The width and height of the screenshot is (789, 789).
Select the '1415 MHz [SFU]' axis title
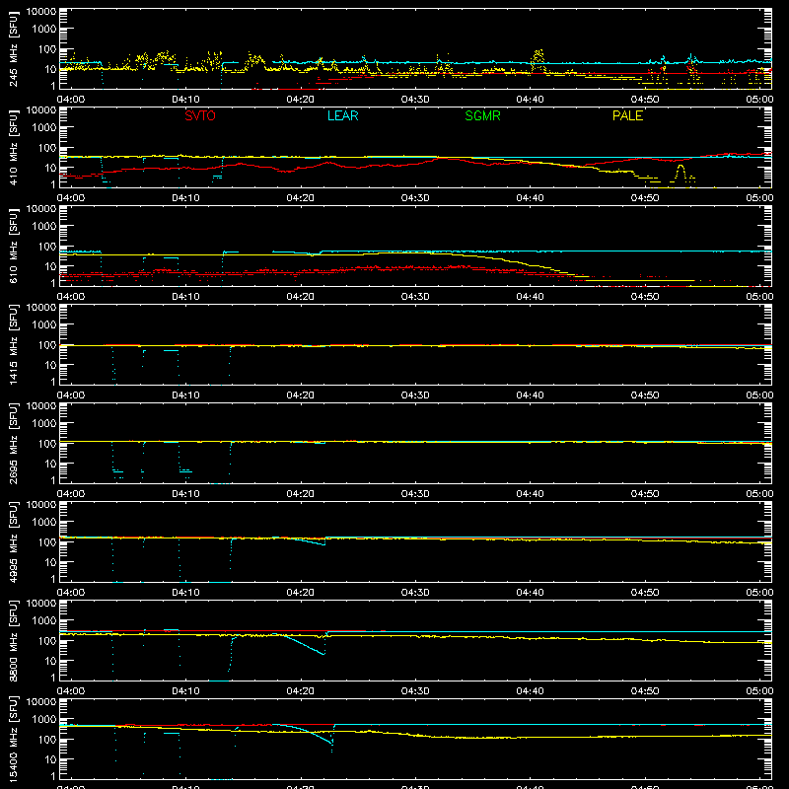[13, 344]
